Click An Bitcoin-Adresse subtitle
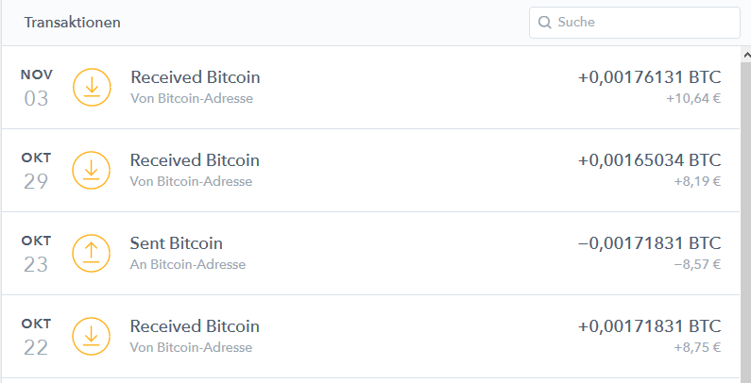The width and height of the screenshot is (751, 383). point(188,264)
